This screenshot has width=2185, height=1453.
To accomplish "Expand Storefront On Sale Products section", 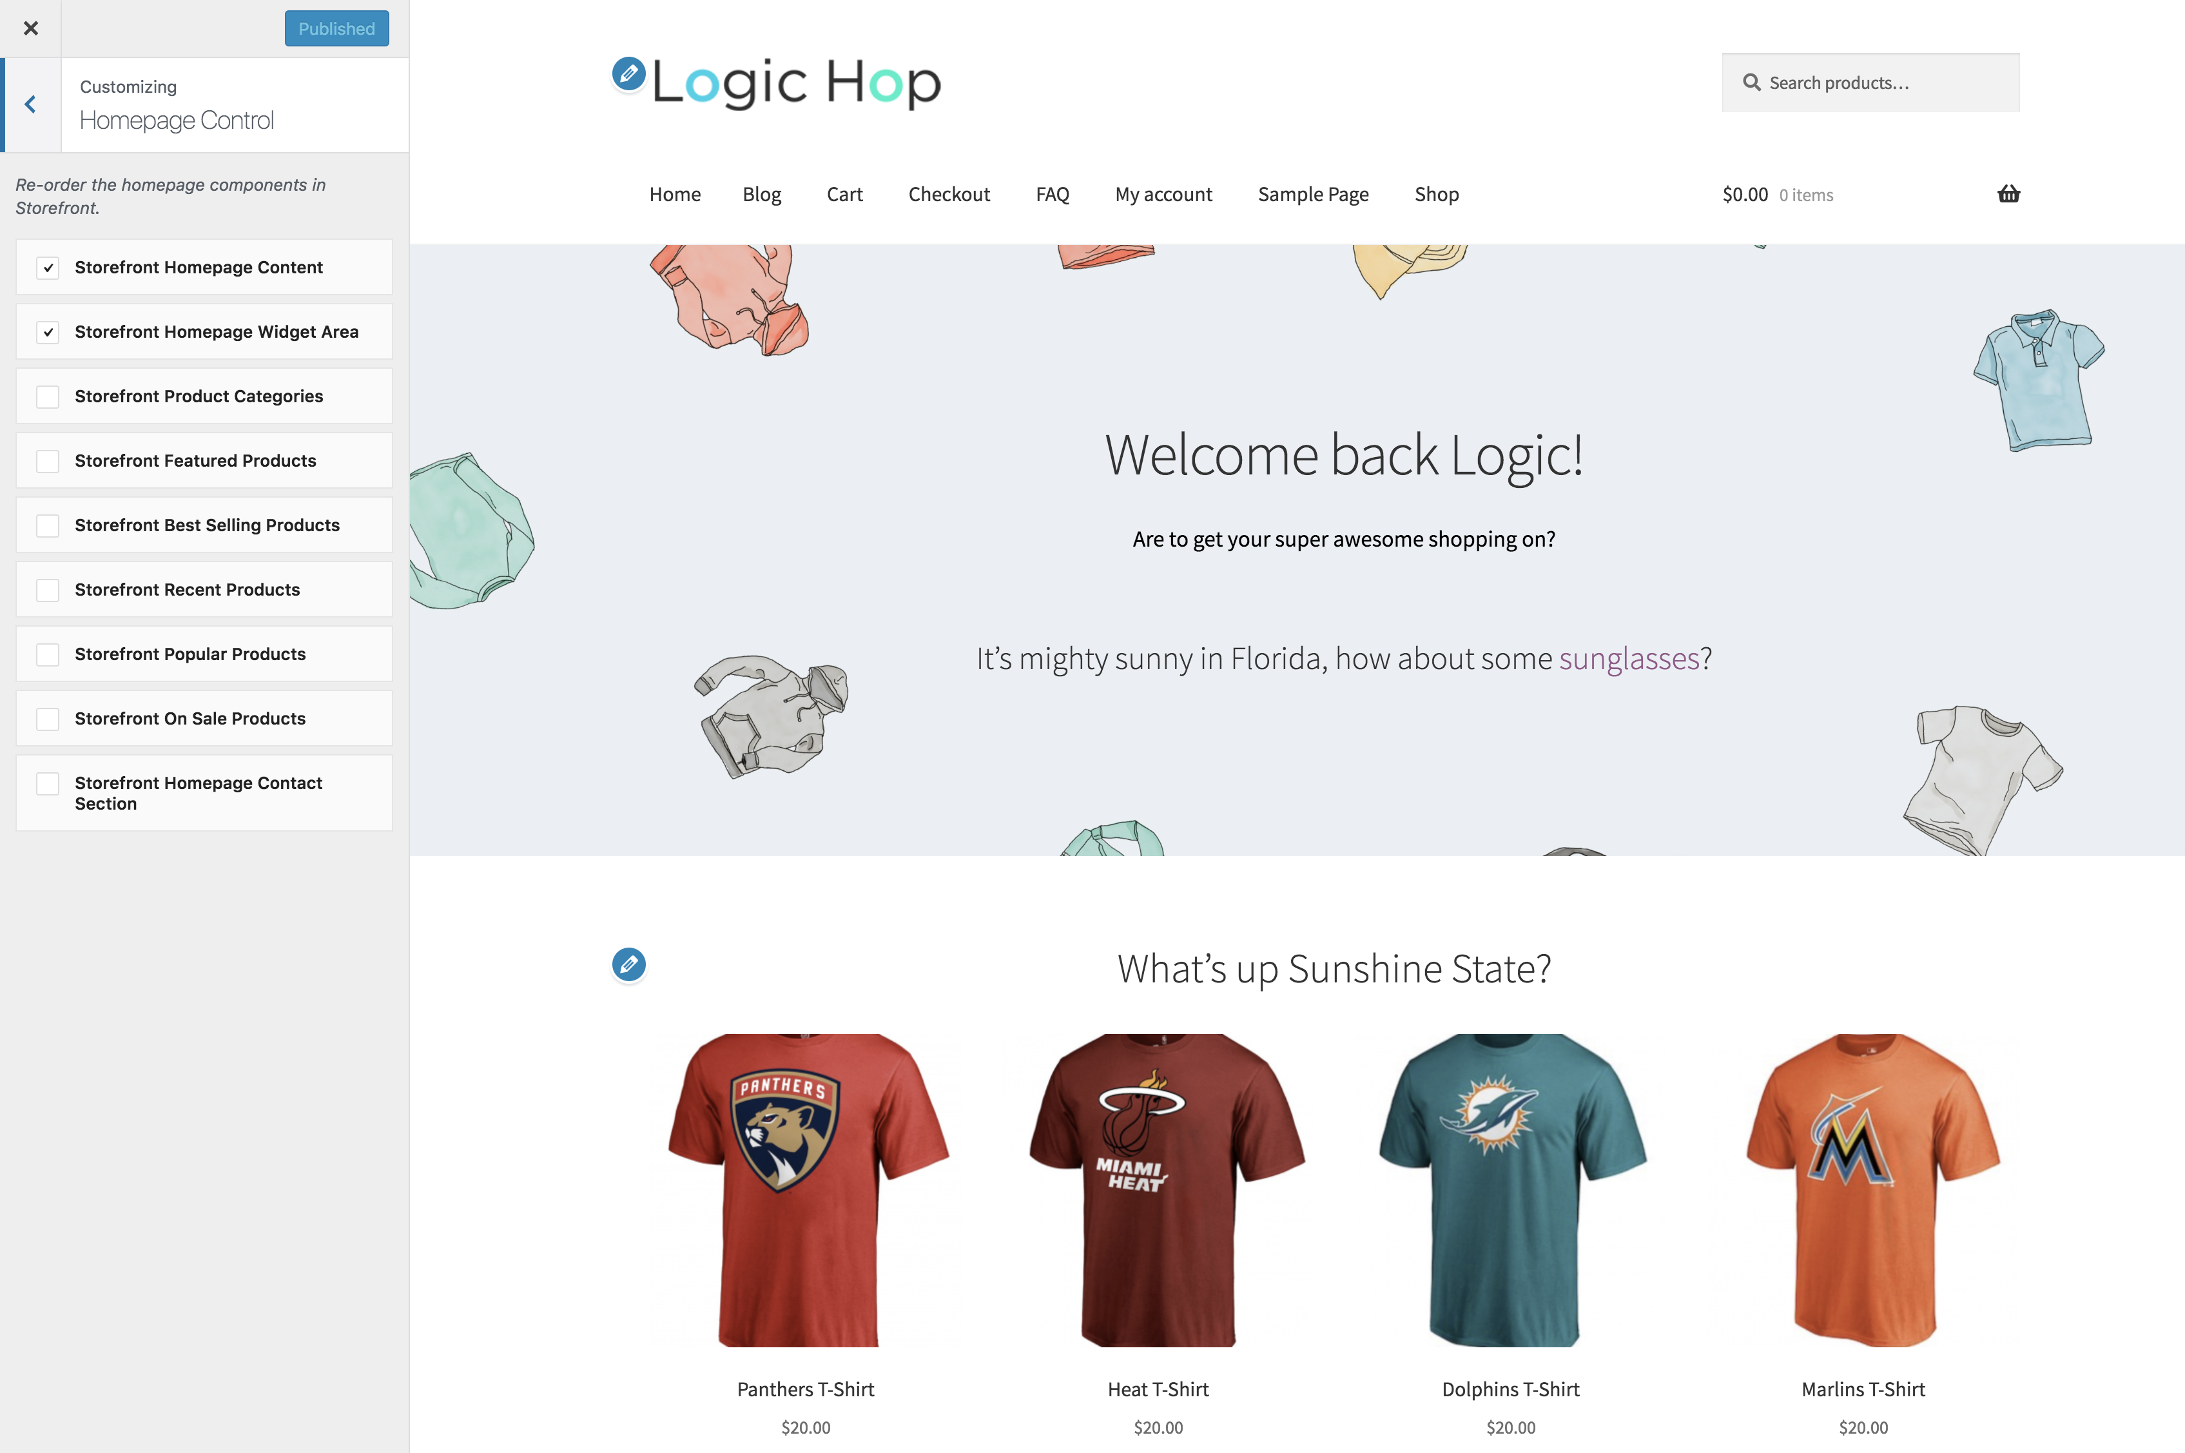I will pos(201,718).
